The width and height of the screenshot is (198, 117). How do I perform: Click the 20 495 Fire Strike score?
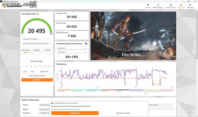(37, 31)
